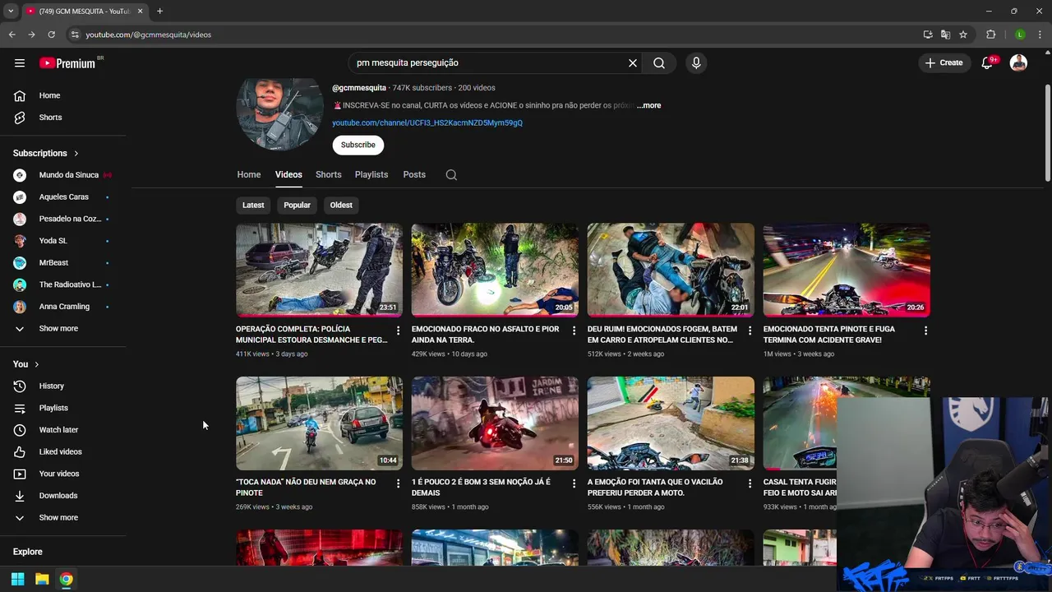Subscribe to the gcmmesquita channel
Image resolution: width=1052 pixels, height=592 pixels.
pos(358,145)
